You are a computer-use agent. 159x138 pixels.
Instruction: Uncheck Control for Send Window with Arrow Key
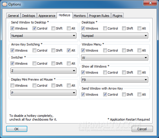105,95
